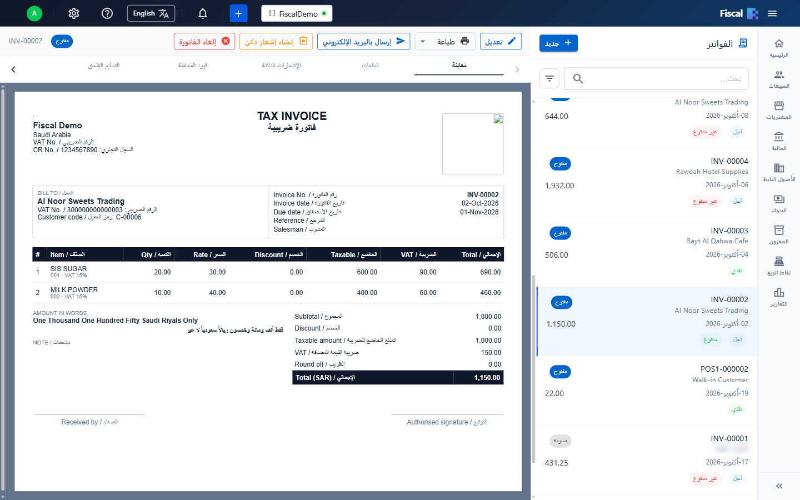Click the invoice preview vertical scrollbar
This screenshot has width=800, height=500.
click(x=3, y=291)
